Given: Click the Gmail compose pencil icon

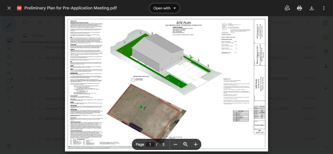Looking at the screenshot, I should coord(9,25).
